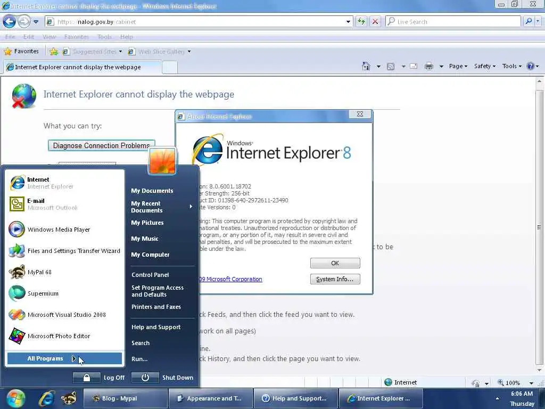Click the Microsoft Corporation copyright link
The width and height of the screenshot is (545, 409).
[231, 279]
